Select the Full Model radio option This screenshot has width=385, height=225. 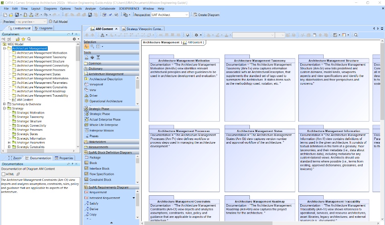point(51,22)
